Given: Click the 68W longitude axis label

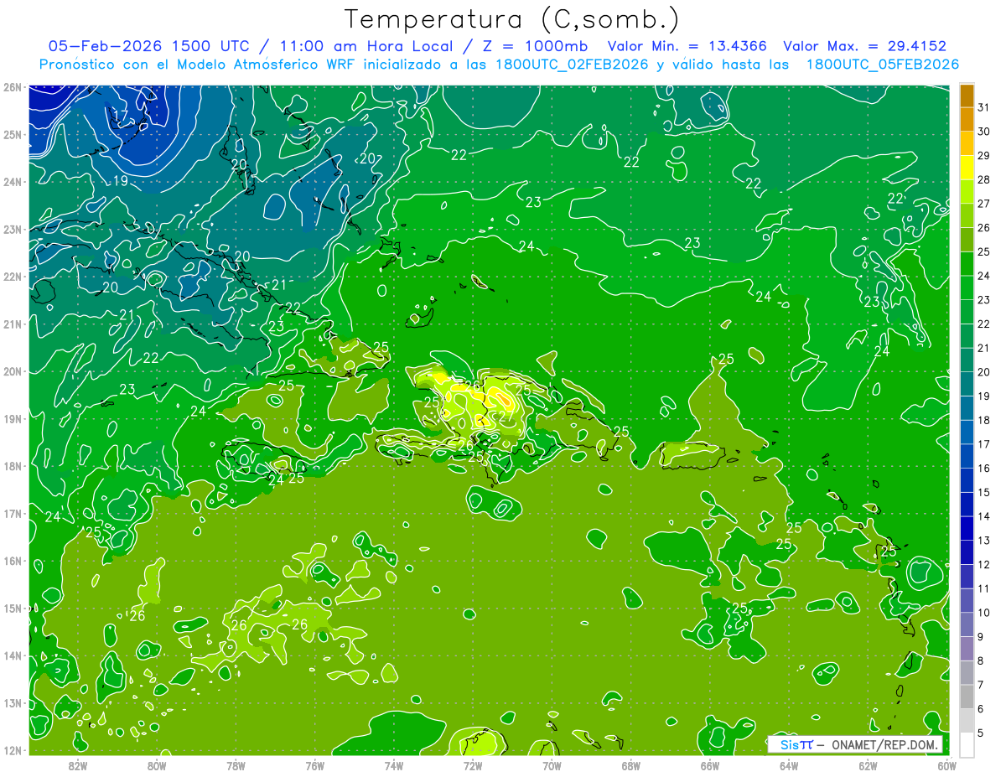Looking at the screenshot, I should pyautogui.click(x=631, y=765).
